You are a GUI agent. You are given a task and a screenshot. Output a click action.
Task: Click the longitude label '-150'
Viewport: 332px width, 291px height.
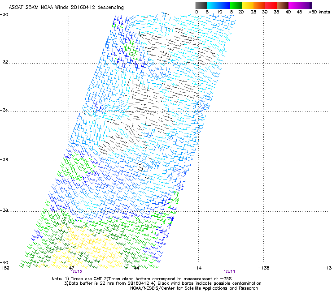4,268
